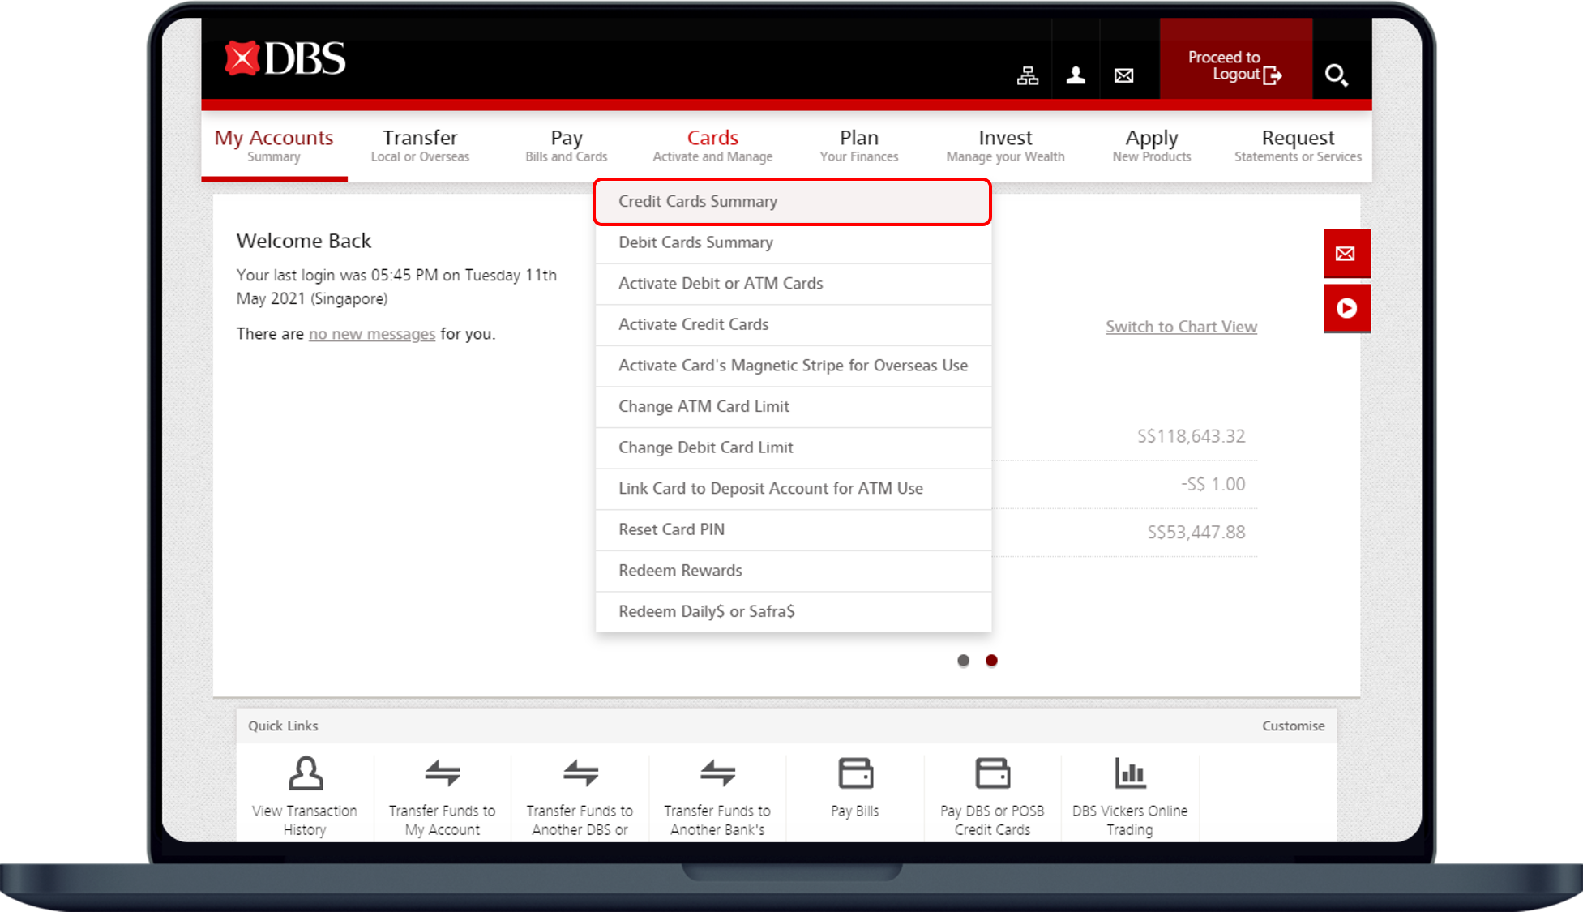Viewport: 1583px width, 912px height.
Task: Open DBS Vickers Online Trading quick link
Action: (1130, 796)
